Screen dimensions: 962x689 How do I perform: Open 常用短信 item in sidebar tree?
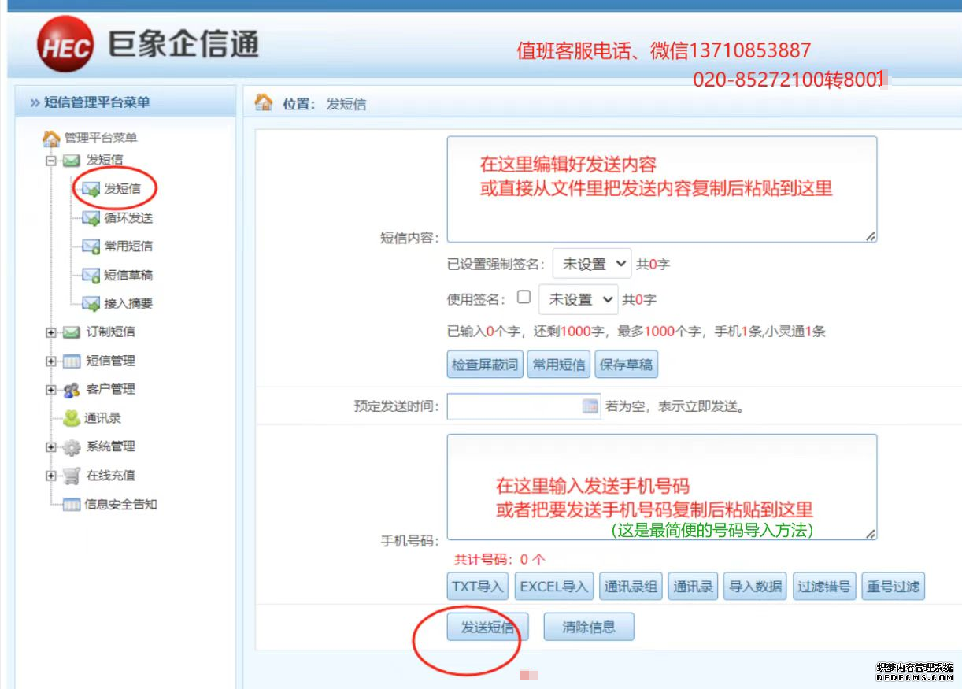(128, 246)
